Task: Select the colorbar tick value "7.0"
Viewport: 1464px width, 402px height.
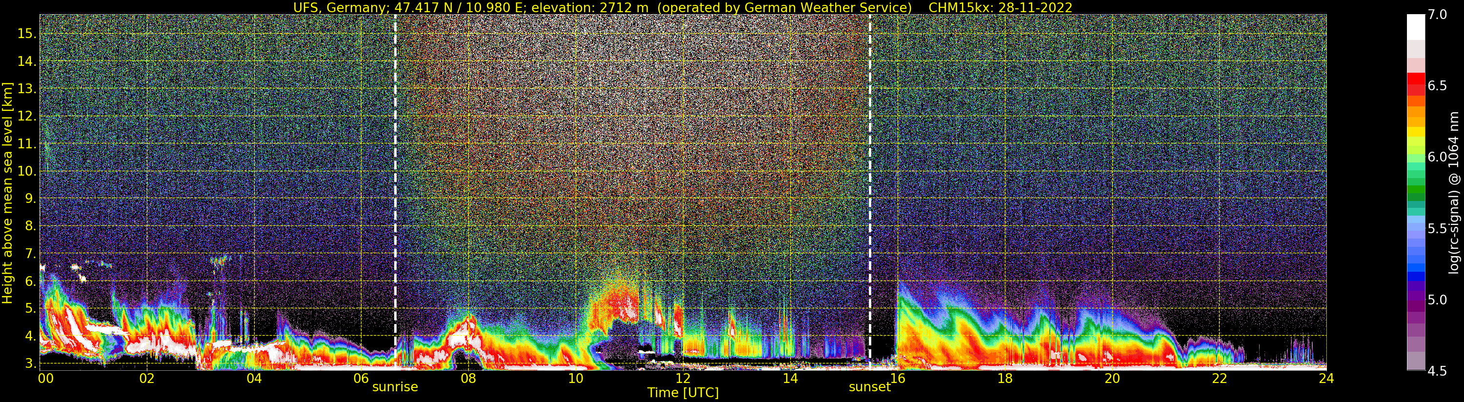Action: (x=1437, y=15)
